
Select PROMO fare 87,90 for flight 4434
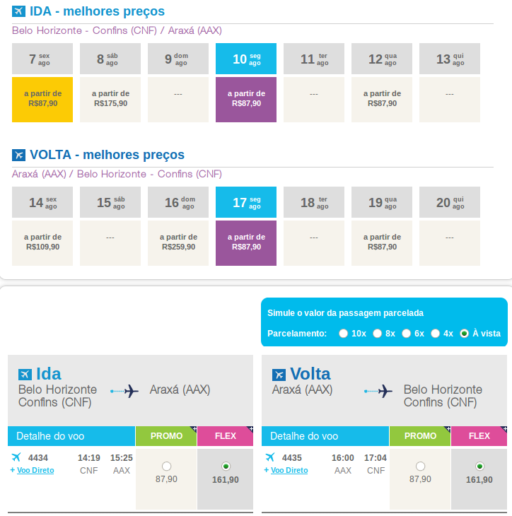pyautogui.click(x=166, y=467)
